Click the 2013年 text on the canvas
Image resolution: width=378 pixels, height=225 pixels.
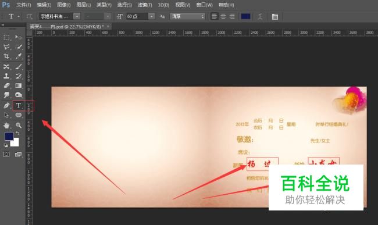pyautogui.click(x=242, y=124)
